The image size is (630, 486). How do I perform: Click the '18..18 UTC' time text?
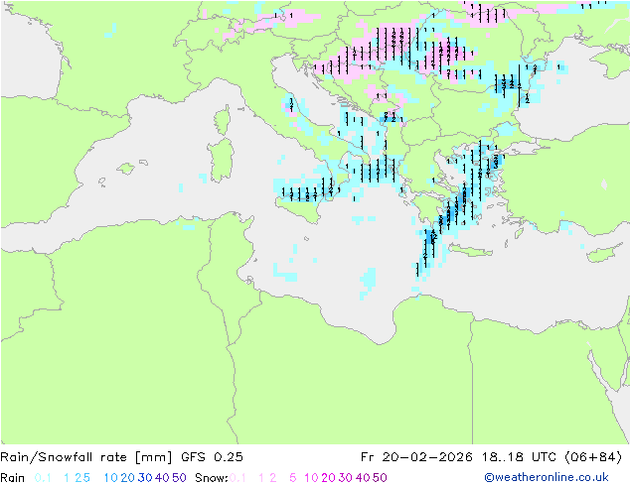[520, 457]
